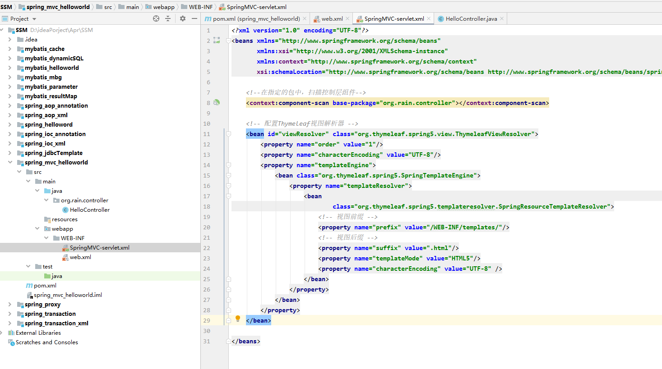Click the templateMode property line
The height and width of the screenshot is (369, 662).
399,258
